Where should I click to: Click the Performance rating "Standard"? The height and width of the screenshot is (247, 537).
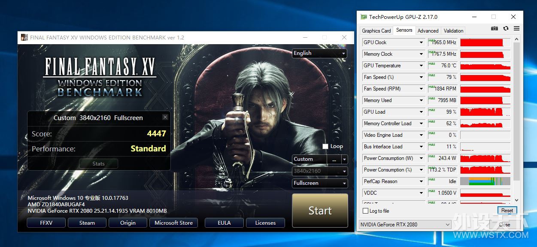coord(148,149)
